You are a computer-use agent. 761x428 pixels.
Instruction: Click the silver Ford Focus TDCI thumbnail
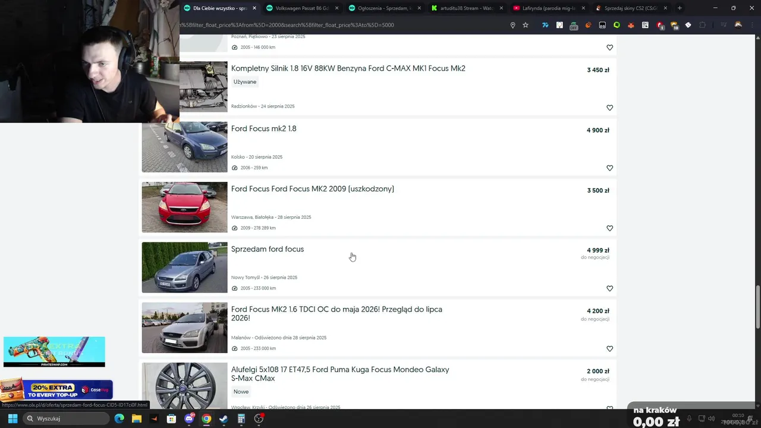click(x=184, y=328)
